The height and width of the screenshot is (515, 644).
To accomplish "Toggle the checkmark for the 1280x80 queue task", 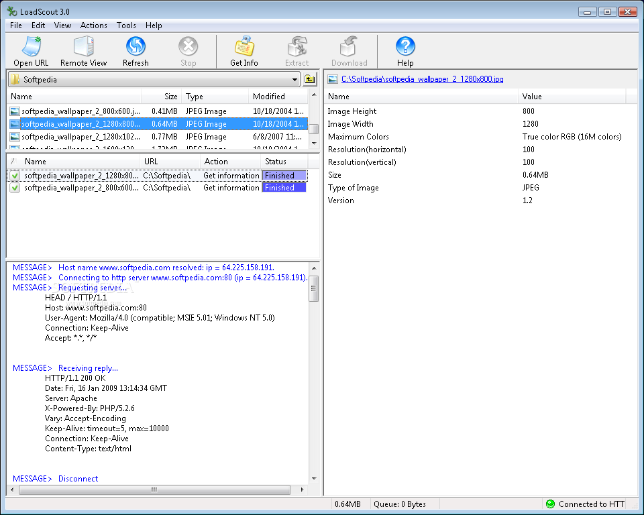I will click(15, 176).
